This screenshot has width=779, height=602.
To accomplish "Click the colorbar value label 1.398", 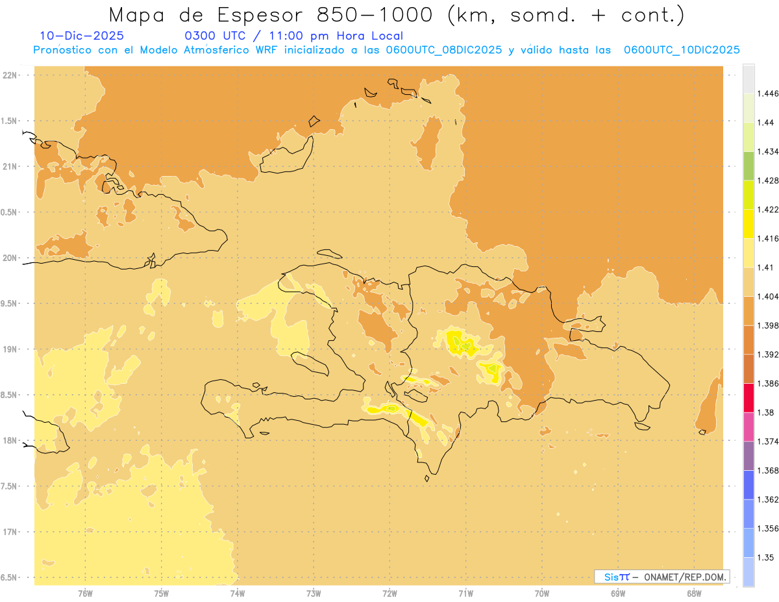I will [x=768, y=325].
